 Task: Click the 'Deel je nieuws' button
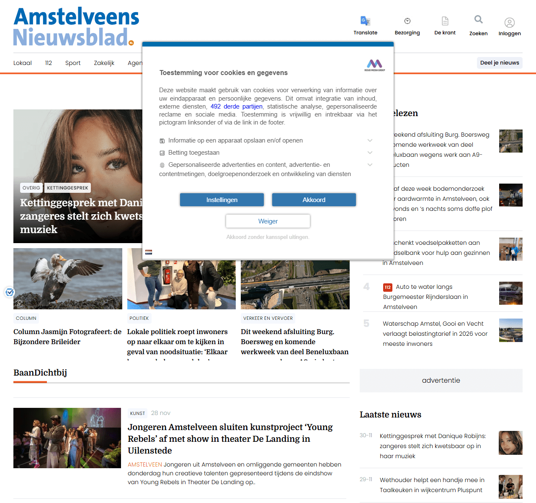tap(500, 63)
